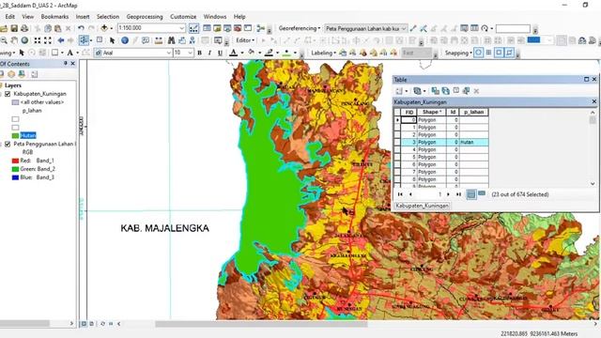Open the Arial font name dropdown
This screenshot has height=338, width=601.
pos(169,53)
